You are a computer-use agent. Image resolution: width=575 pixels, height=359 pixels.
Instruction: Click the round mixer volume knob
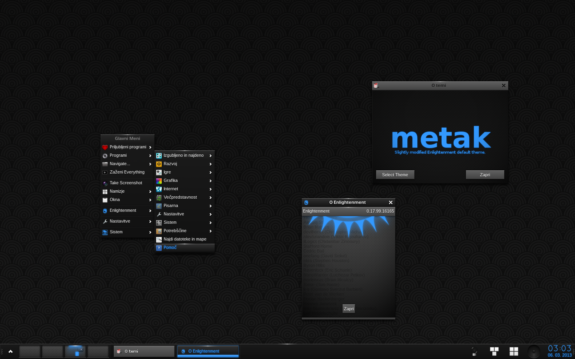(534, 351)
